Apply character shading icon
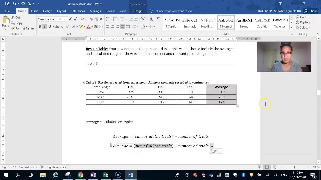Image resolution: width=321 pixels, height=180 pixels. [x=96, y=27]
